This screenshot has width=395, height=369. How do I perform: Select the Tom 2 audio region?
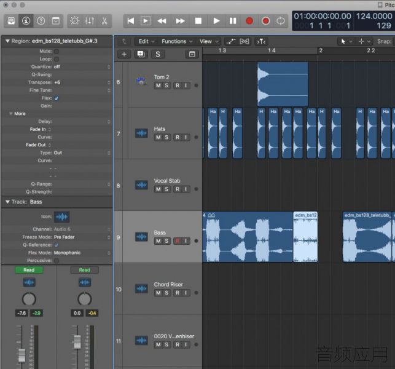283,84
